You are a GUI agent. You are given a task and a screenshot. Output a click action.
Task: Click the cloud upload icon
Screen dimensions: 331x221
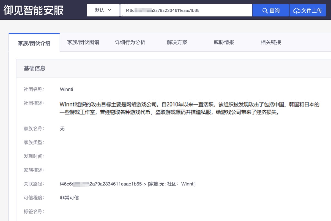point(296,10)
